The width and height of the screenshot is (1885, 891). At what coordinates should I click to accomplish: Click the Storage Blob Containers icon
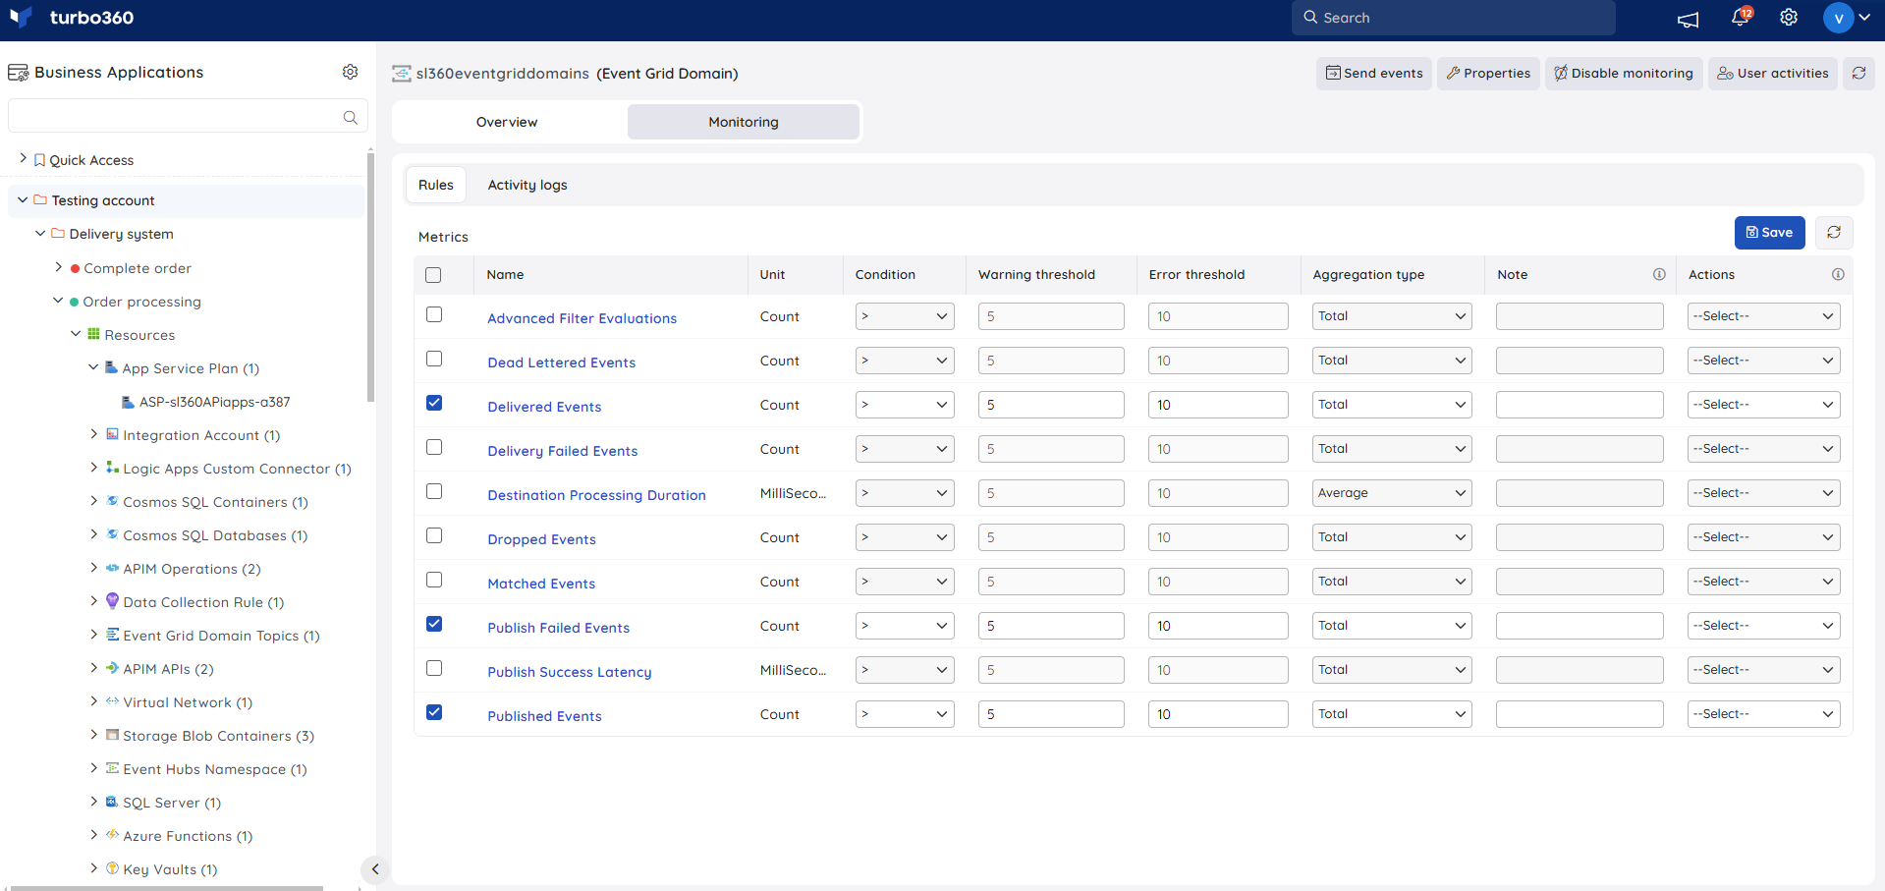coord(112,735)
